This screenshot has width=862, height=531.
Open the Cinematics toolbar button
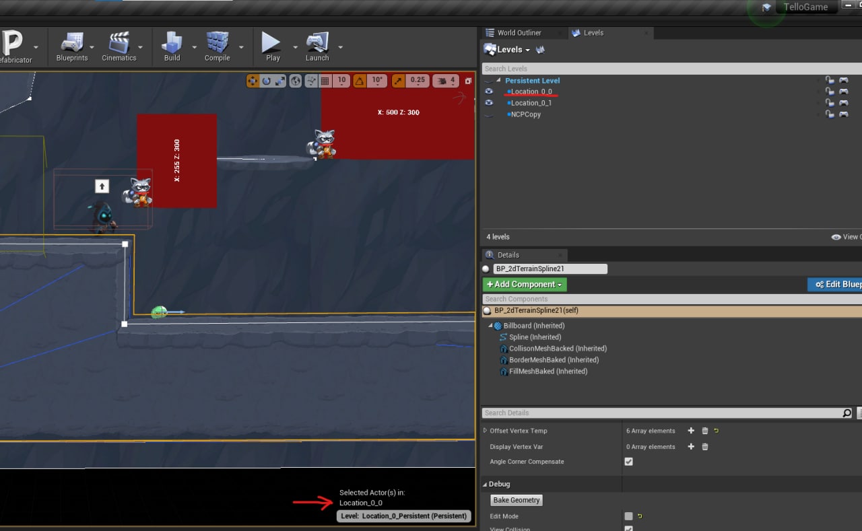[x=119, y=46]
